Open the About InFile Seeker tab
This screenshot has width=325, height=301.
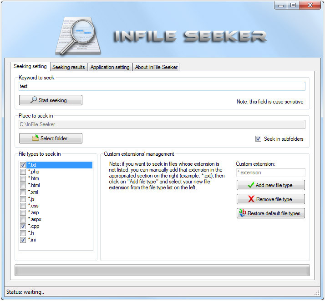(156, 67)
